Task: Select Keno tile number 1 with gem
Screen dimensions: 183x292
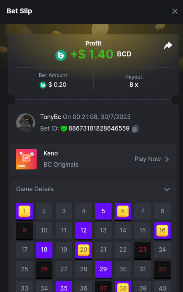Action: pos(24,211)
